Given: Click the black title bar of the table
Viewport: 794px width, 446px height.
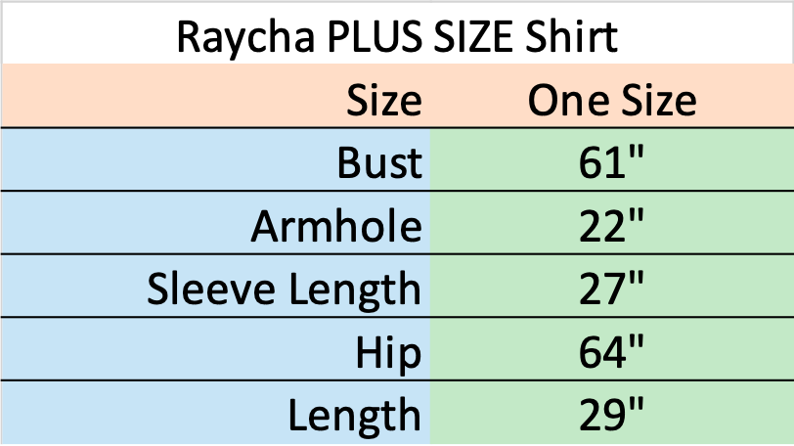Looking at the screenshot, I should 397,34.
